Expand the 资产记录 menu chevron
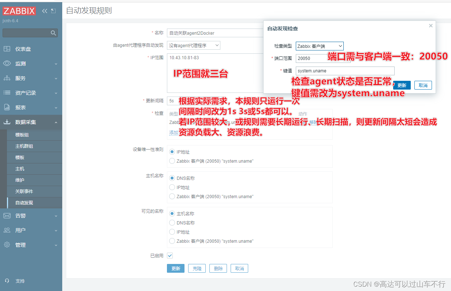451x291 pixels. (x=56, y=93)
